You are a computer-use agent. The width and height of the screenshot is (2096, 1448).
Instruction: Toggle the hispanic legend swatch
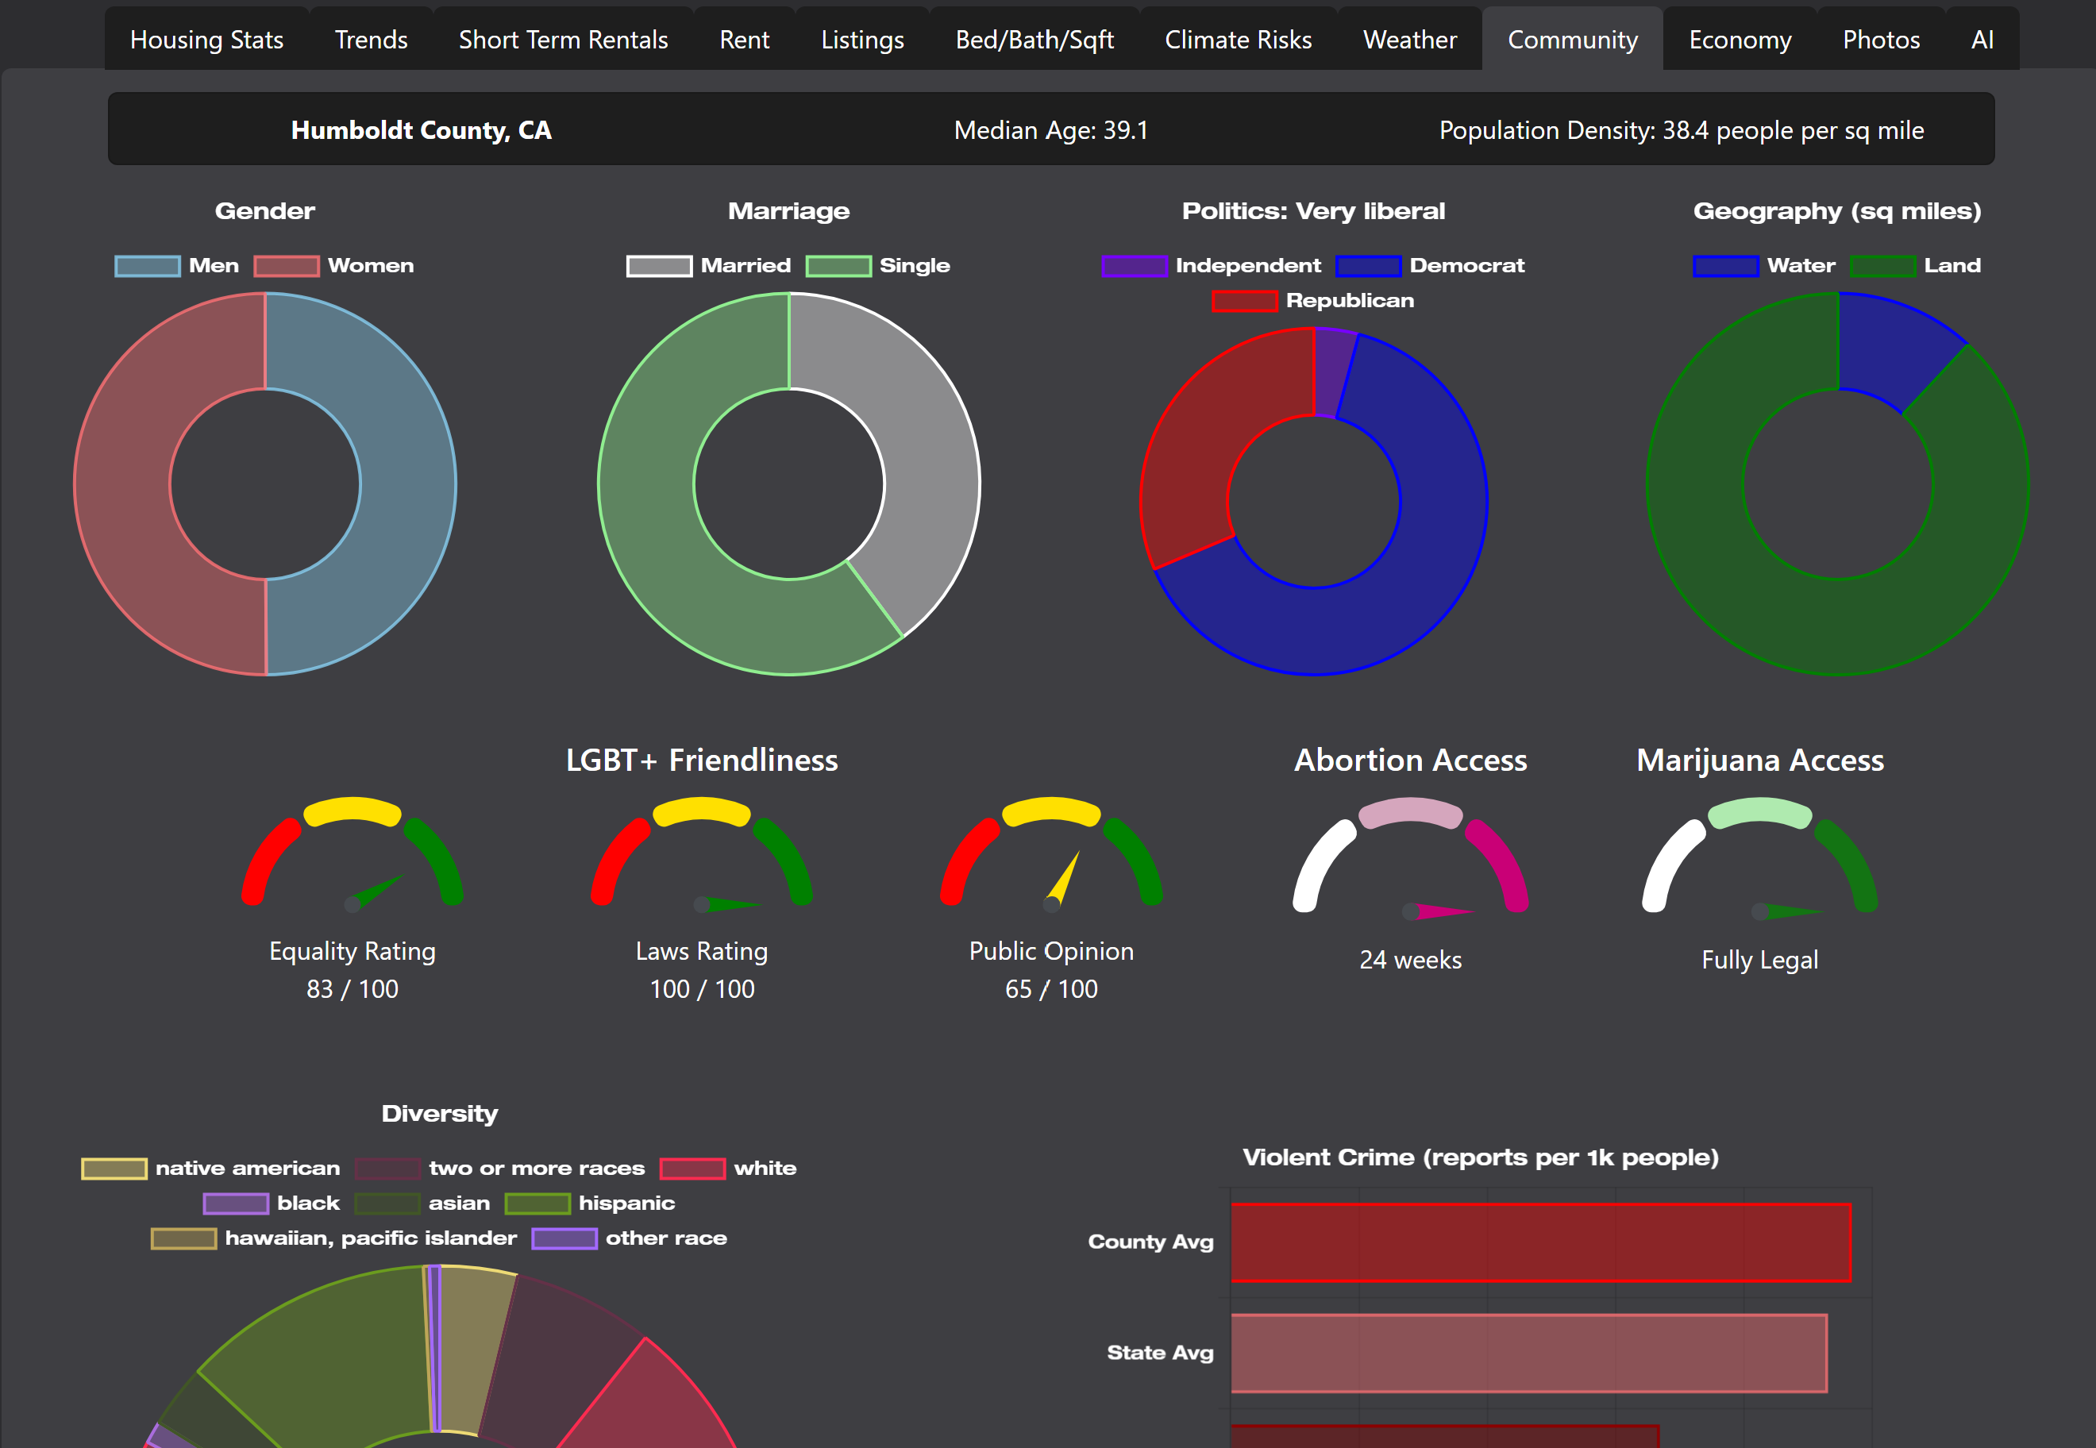[x=537, y=1204]
